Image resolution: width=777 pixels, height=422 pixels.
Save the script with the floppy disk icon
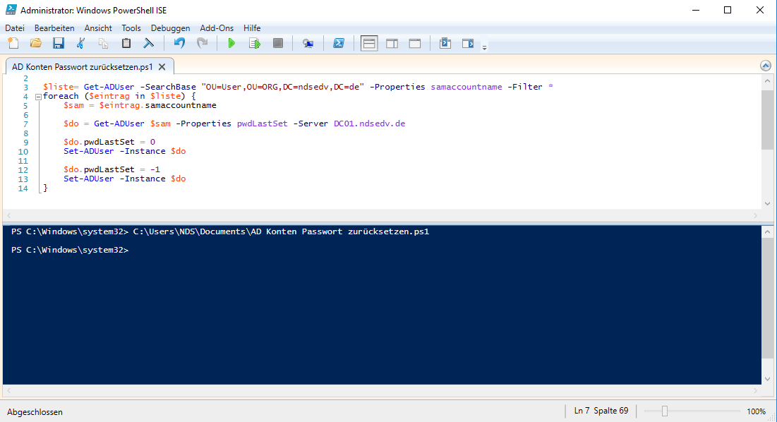tap(58, 44)
